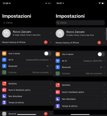Screen dimensions: 107x116
Task: Tap the Cerca search field in the 16:07 screen
Action: (80, 23)
